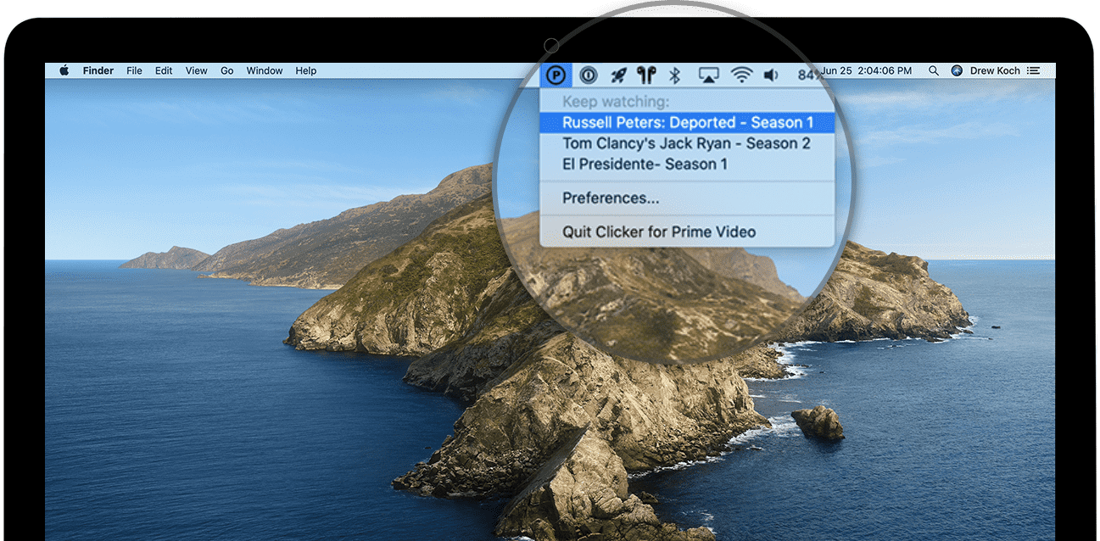Screen dimensions: 1100x541
Task: Click the date and time in menu bar
Action: coord(867,71)
